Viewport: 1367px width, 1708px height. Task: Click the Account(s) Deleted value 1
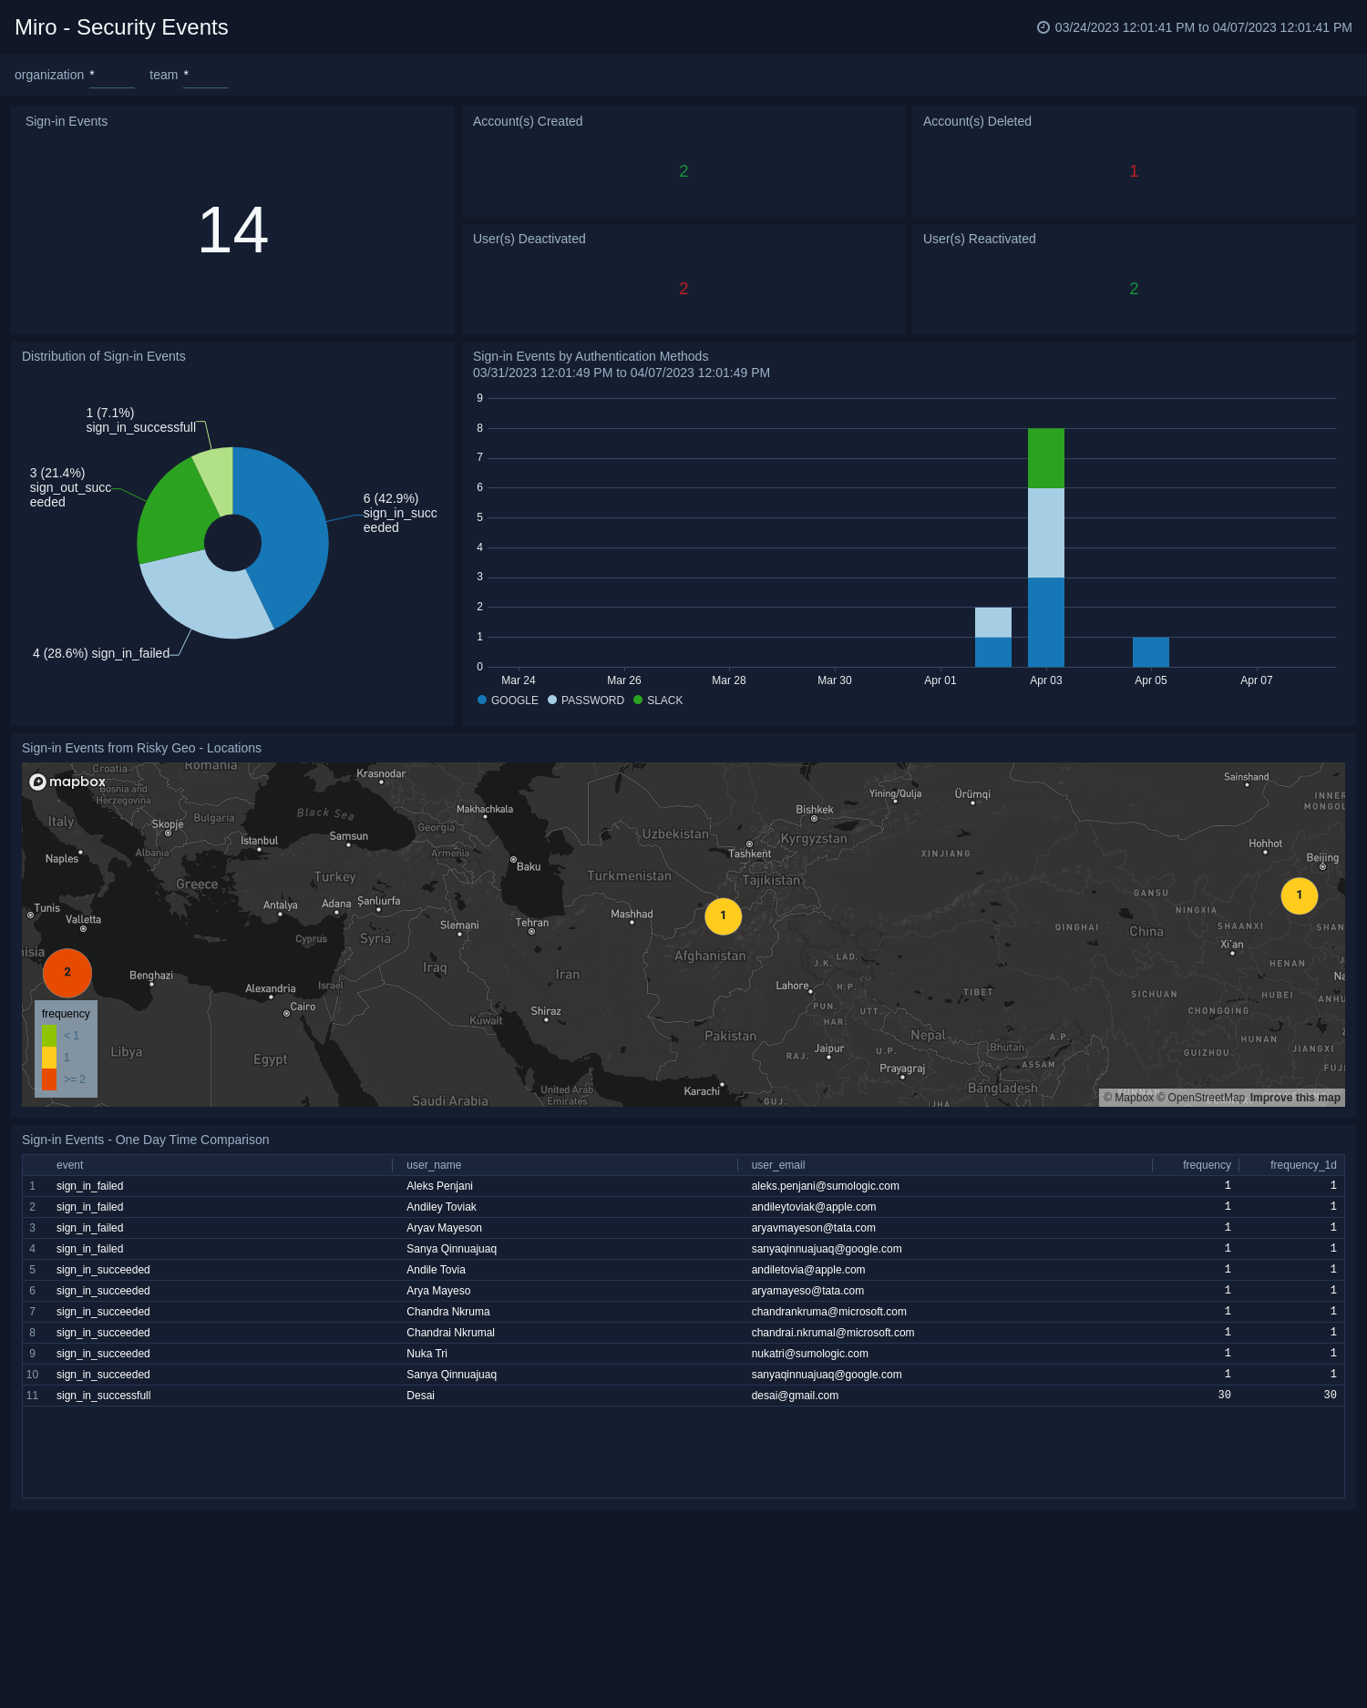1134,171
